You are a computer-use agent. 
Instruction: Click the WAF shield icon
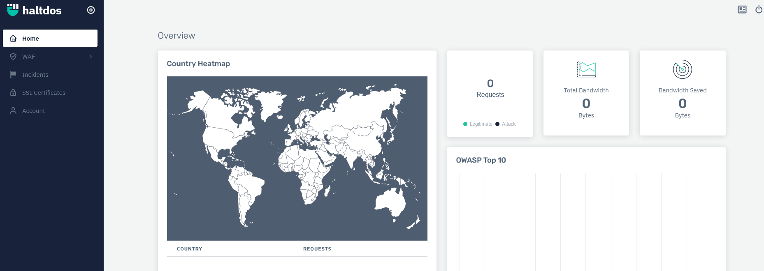[x=13, y=57]
